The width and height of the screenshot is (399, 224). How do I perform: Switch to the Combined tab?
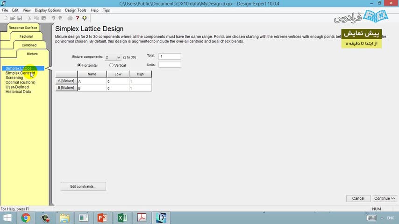[29, 45]
